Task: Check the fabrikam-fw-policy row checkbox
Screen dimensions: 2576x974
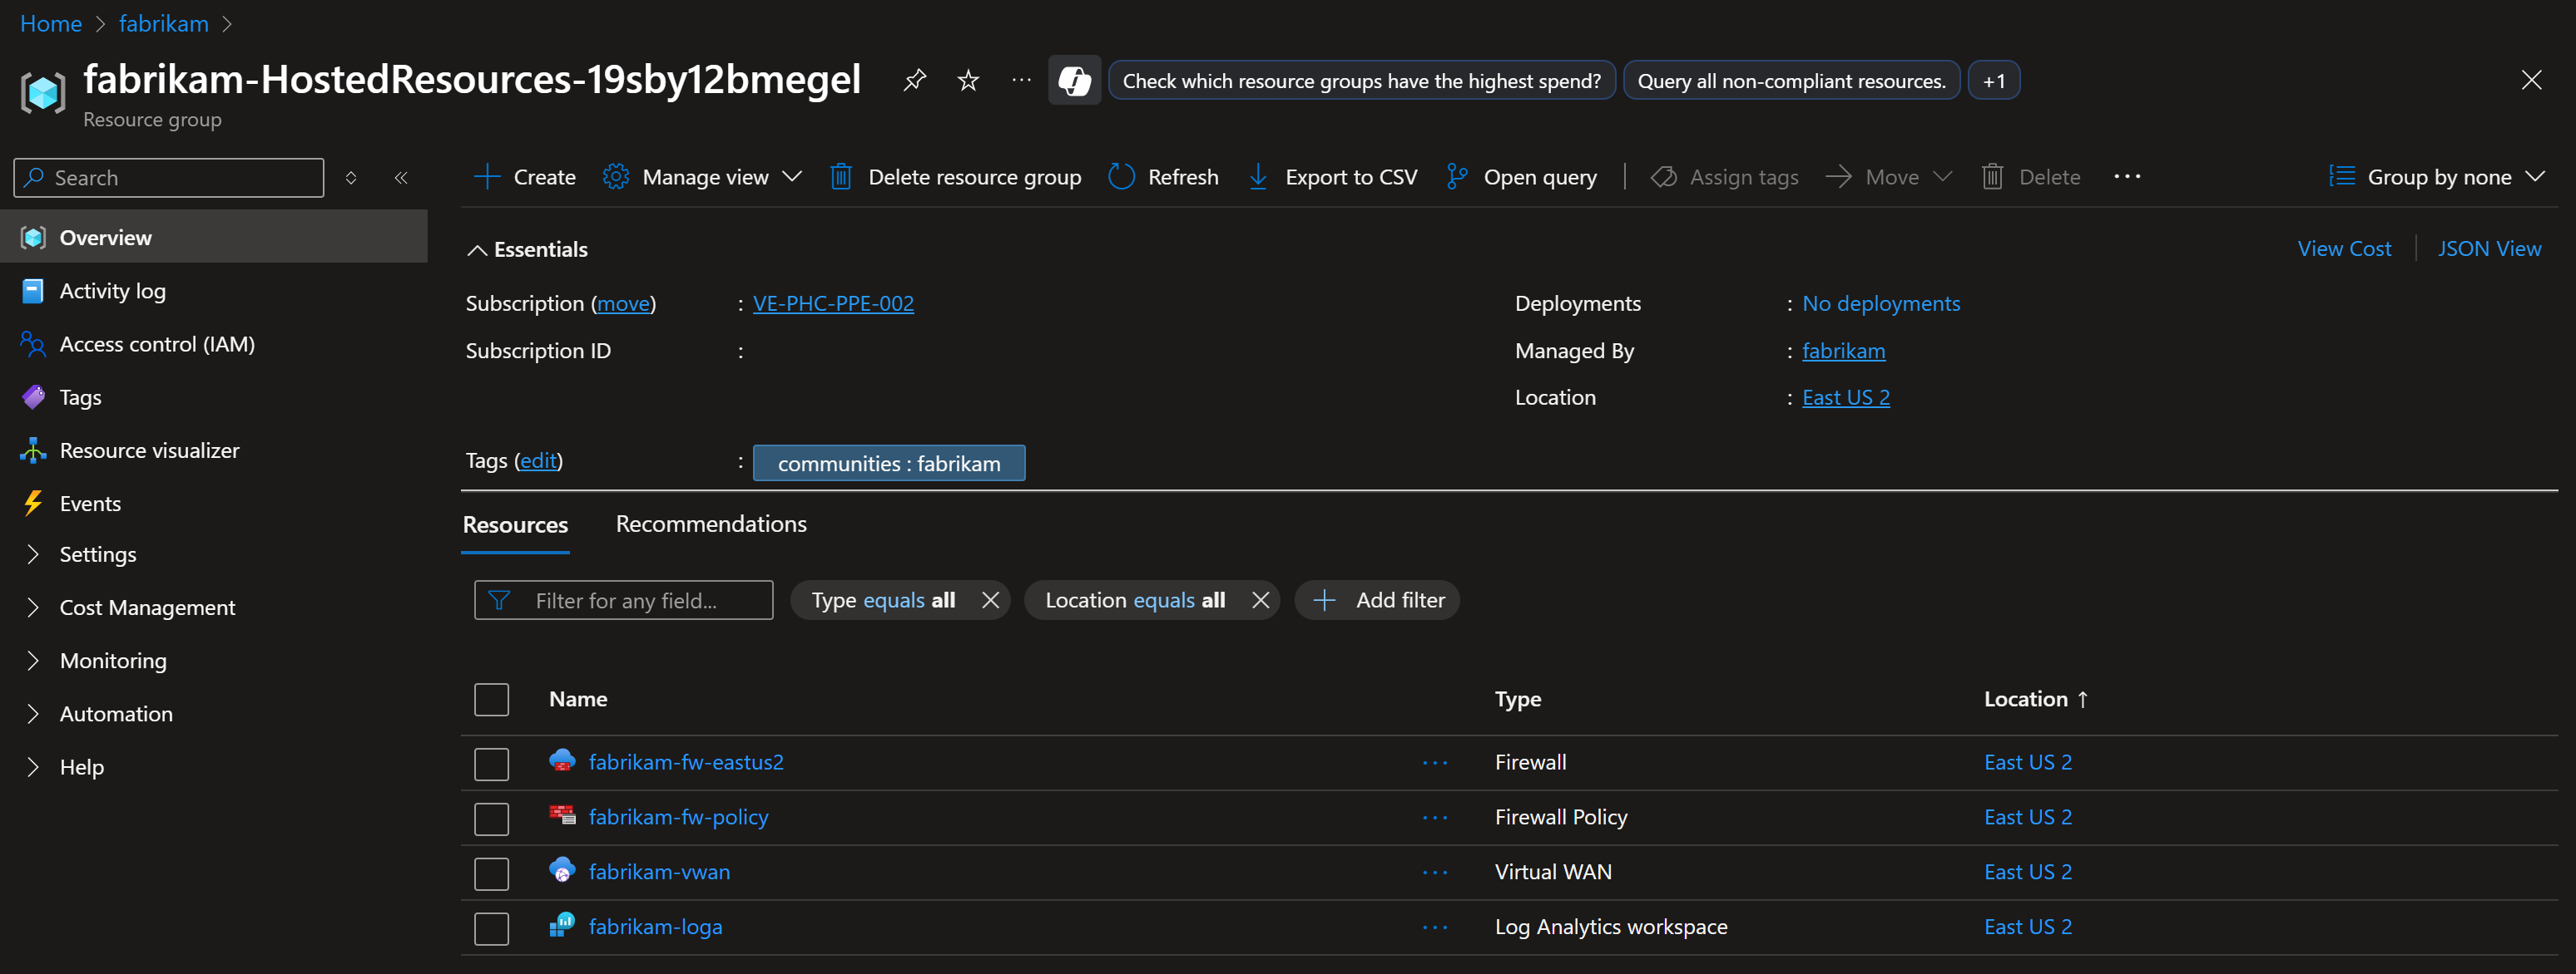Action: (x=491, y=819)
